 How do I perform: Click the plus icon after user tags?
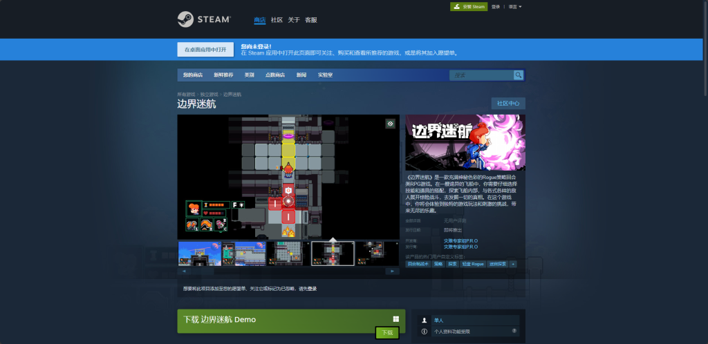coord(513,264)
